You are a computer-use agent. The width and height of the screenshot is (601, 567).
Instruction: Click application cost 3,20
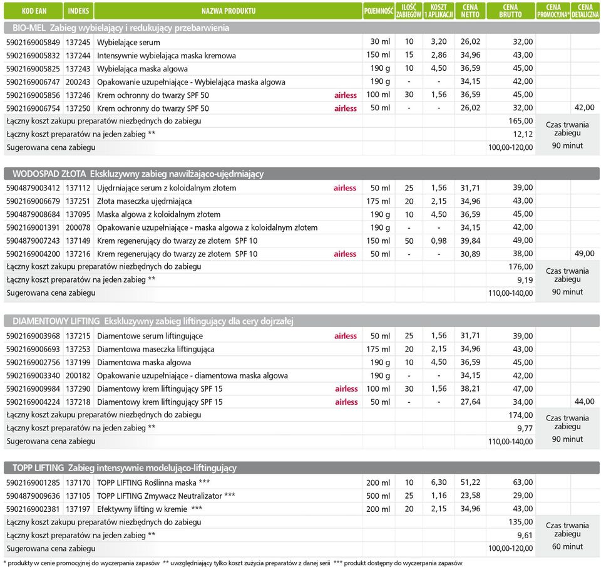[439, 41]
